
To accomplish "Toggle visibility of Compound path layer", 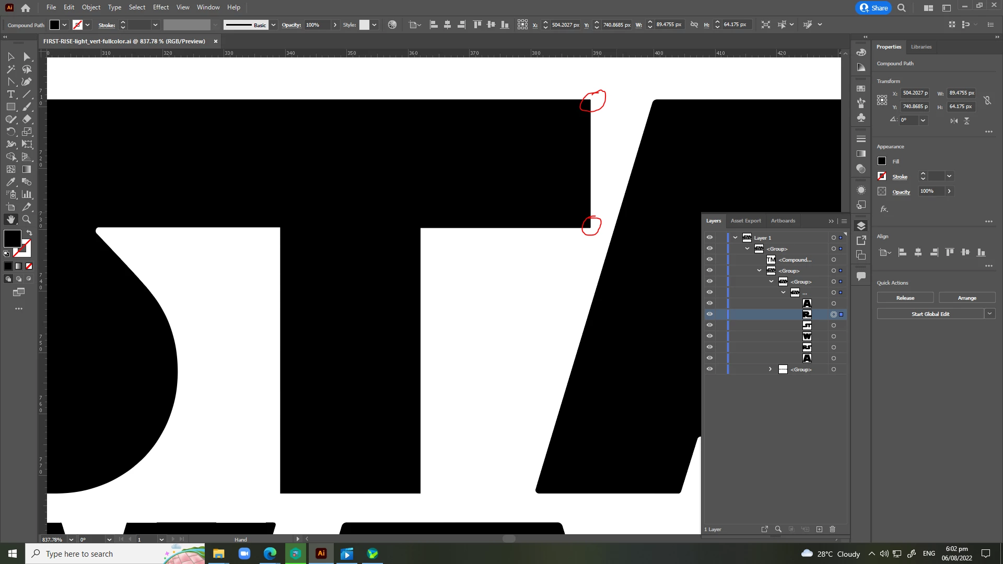I will [709, 260].
